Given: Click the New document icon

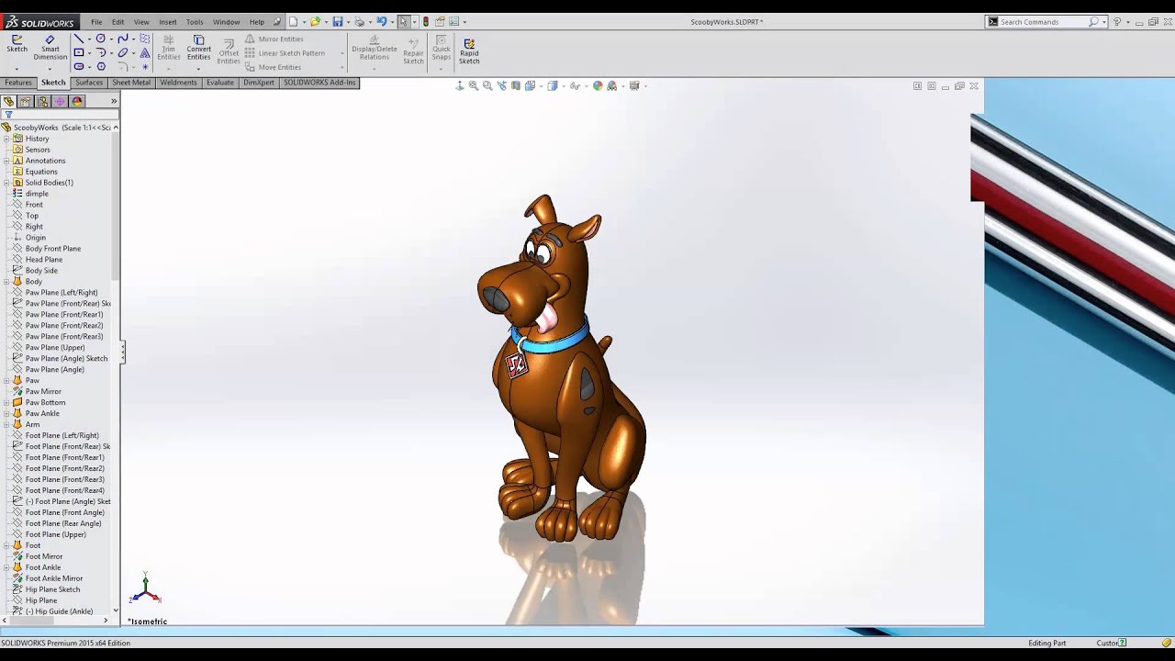Looking at the screenshot, I should tap(294, 21).
